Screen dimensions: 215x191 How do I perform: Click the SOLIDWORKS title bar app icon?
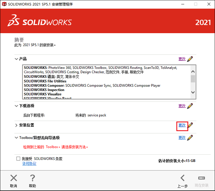click(4, 4)
